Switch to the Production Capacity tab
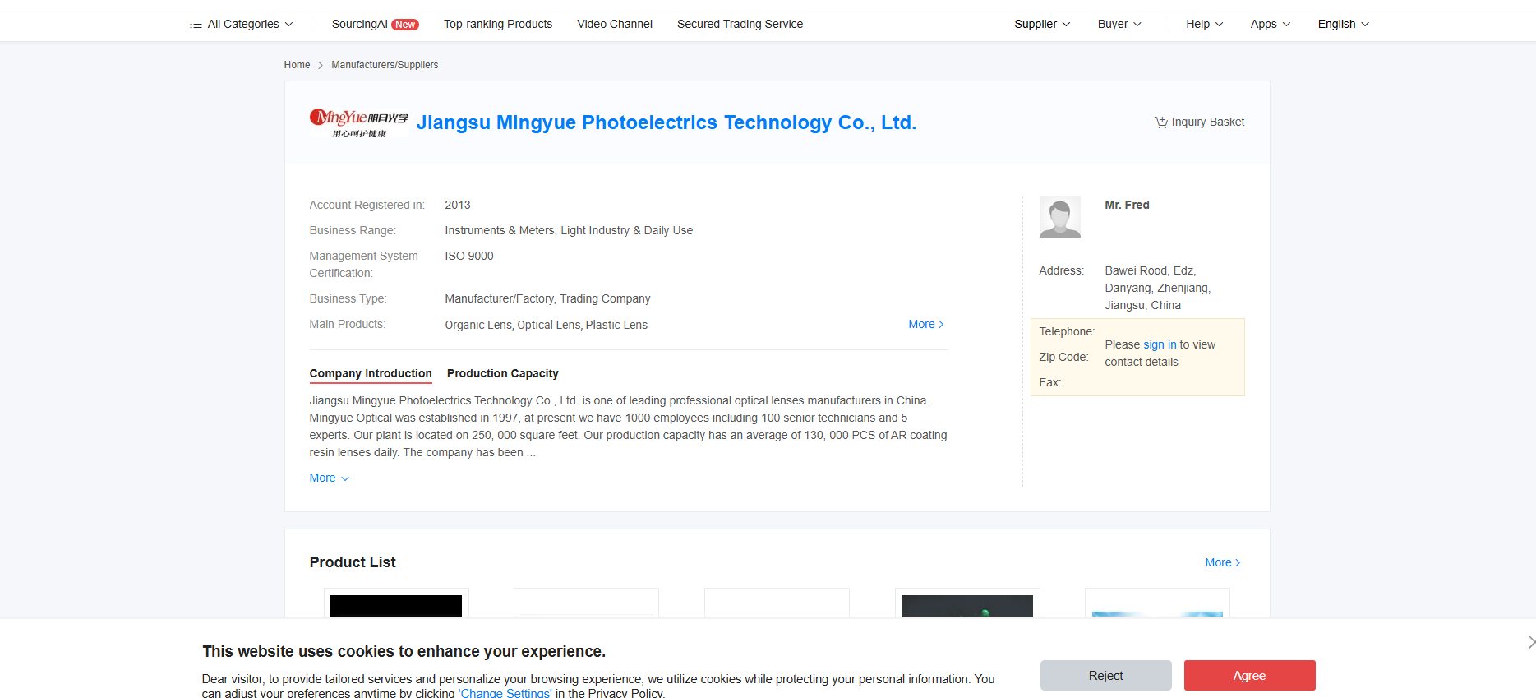Viewport: 1536px width, 698px height. 502,373
